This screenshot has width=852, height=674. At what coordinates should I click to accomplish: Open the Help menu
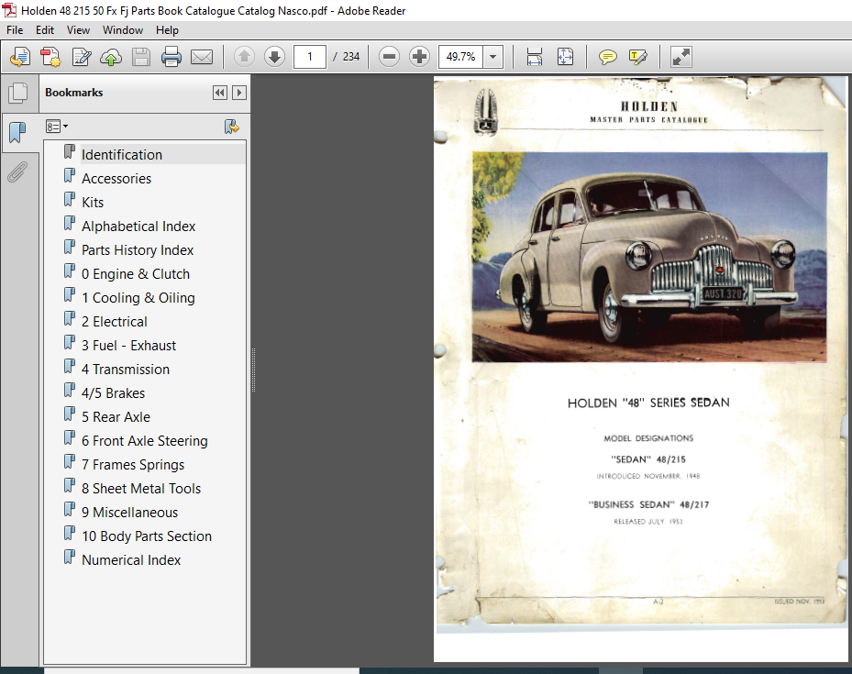tap(167, 30)
